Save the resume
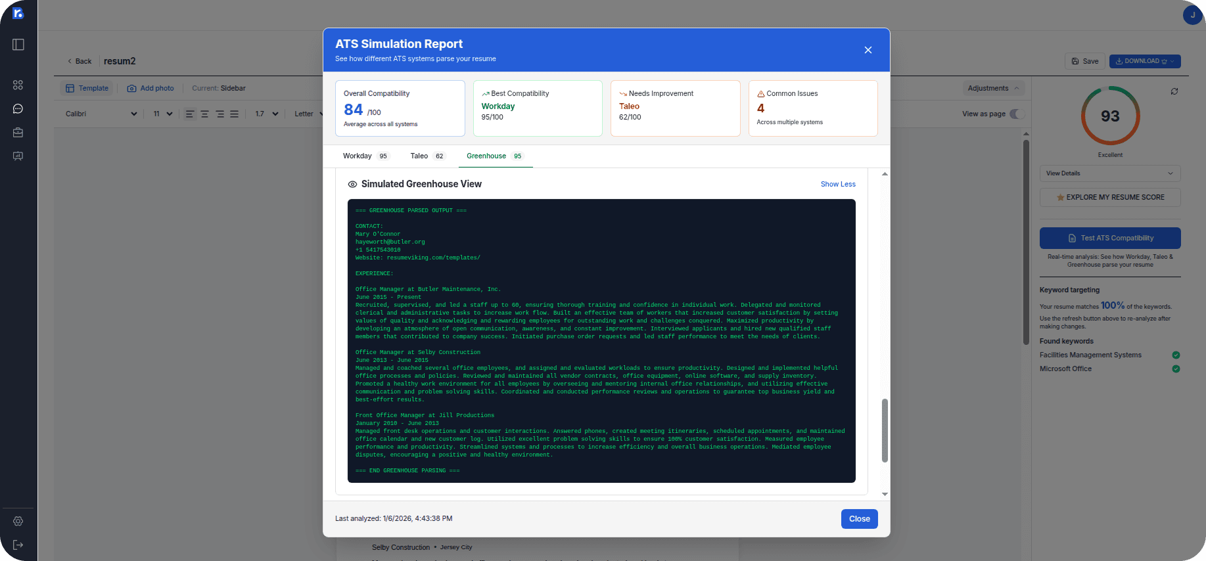Viewport: 1206px width, 561px height. click(x=1085, y=61)
